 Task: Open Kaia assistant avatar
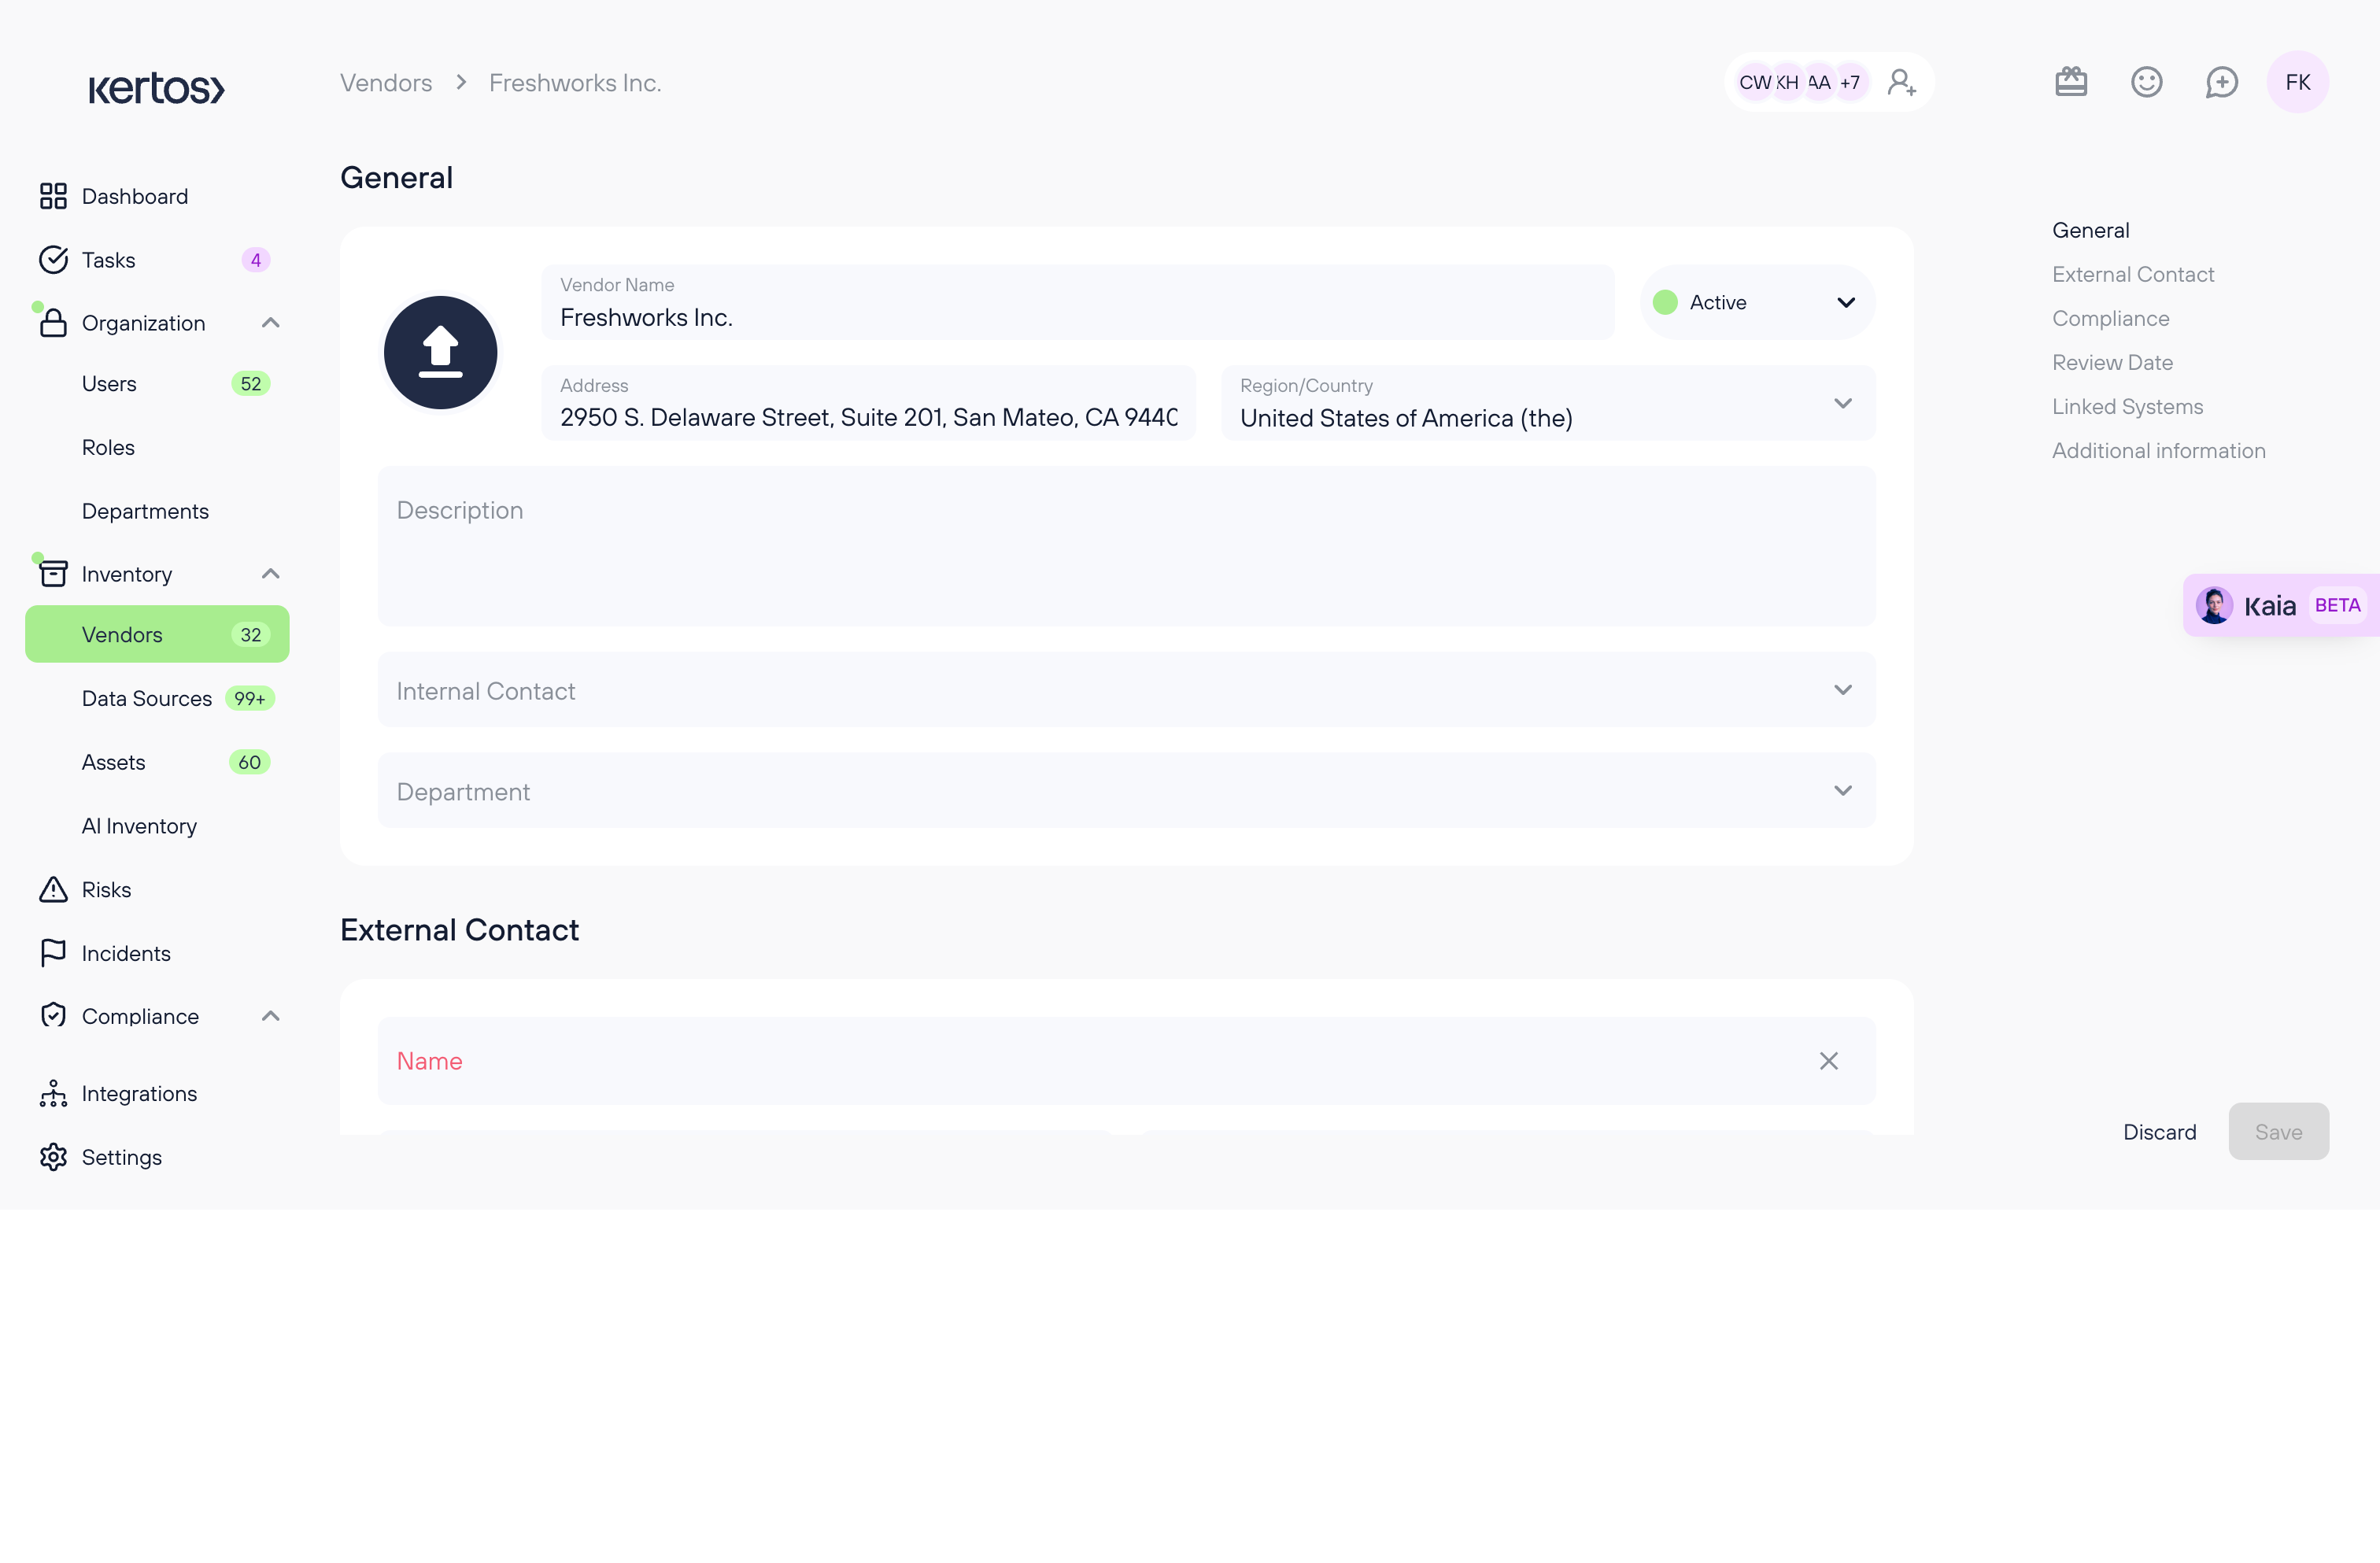(x=2213, y=605)
